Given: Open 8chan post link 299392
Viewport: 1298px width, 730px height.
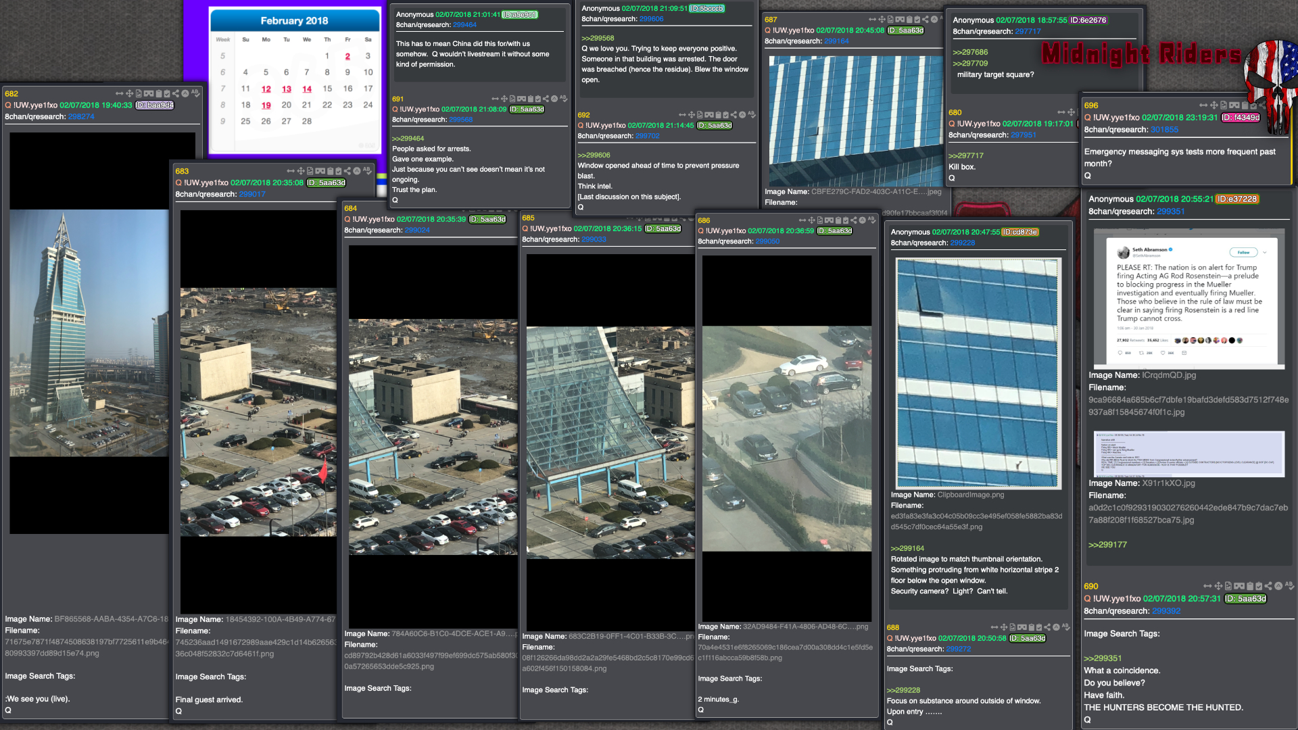Looking at the screenshot, I should coord(1166,611).
